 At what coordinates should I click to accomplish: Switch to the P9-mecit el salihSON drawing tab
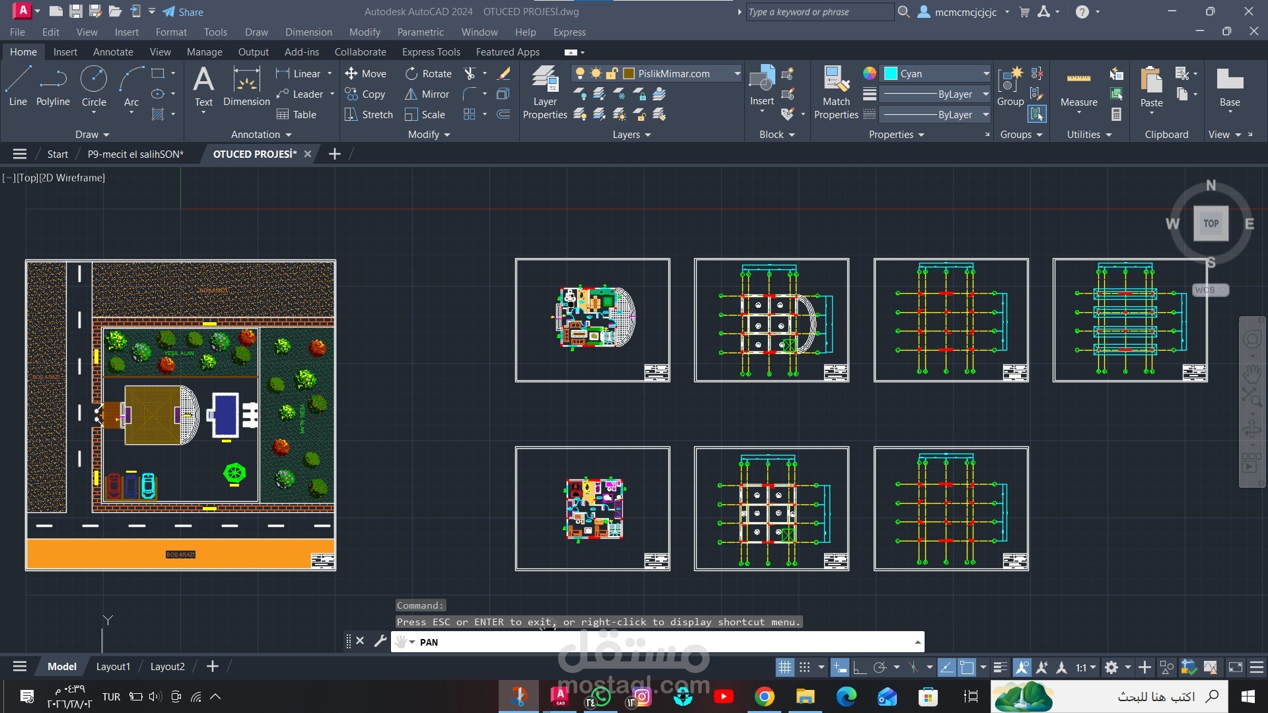point(135,154)
